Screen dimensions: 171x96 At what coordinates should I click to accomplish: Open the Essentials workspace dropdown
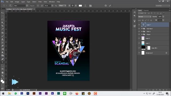(x=162, y=6)
